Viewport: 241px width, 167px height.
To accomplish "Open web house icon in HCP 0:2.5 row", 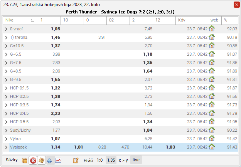I will (212, 96).
